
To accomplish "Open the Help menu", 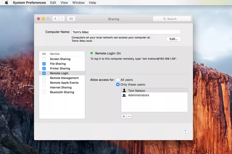I will tap(92, 3).
